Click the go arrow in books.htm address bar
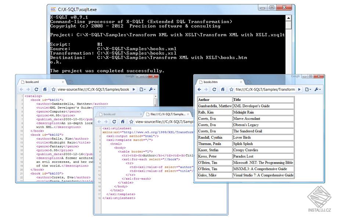 pyautogui.click(x=299, y=89)
